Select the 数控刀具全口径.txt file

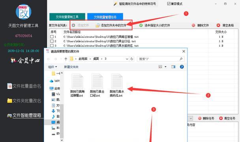(97, 85)
